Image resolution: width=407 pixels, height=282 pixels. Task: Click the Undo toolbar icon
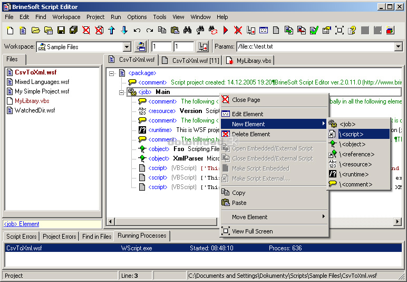(137, 30)
